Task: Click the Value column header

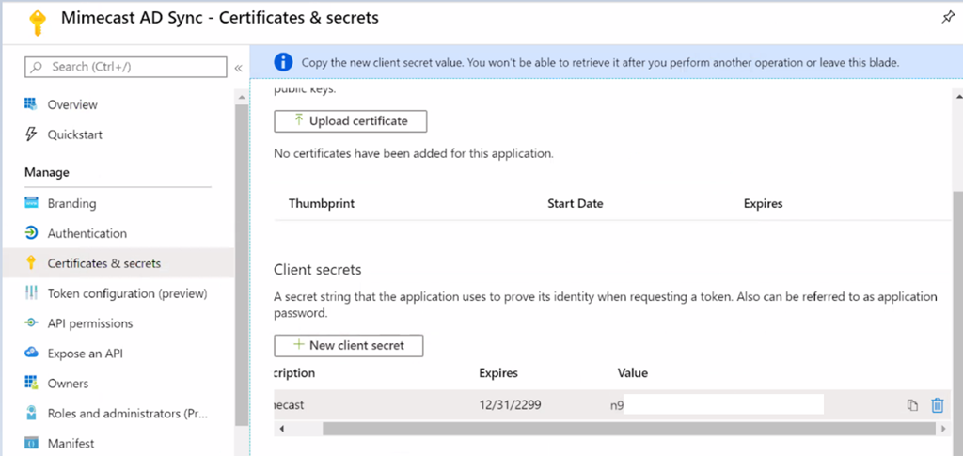Action: 633,372
